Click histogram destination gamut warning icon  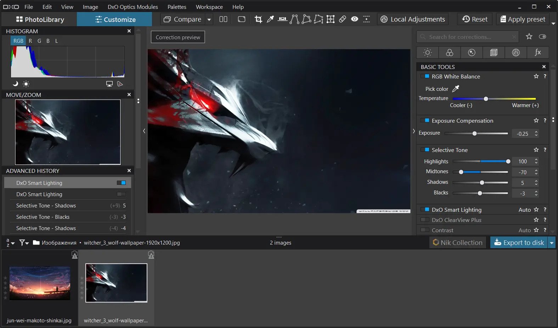click(x=120, y=84)
